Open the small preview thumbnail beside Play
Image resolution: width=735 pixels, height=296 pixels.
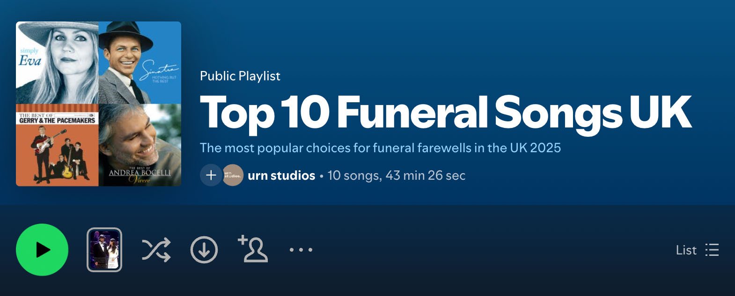pyautogui.click(x=104, y=250)
